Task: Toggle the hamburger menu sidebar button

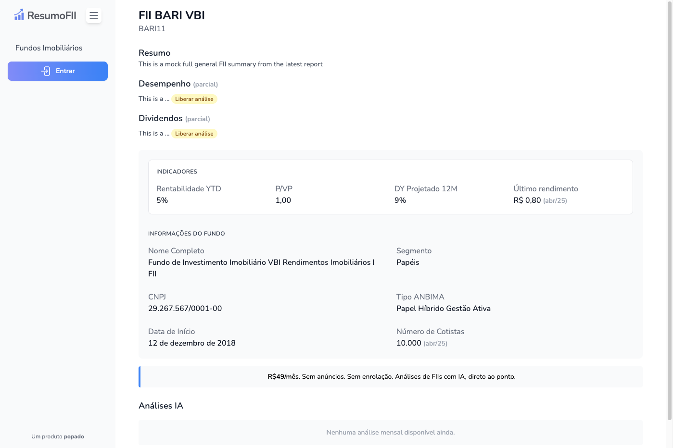Action: [x=94, y=16]
